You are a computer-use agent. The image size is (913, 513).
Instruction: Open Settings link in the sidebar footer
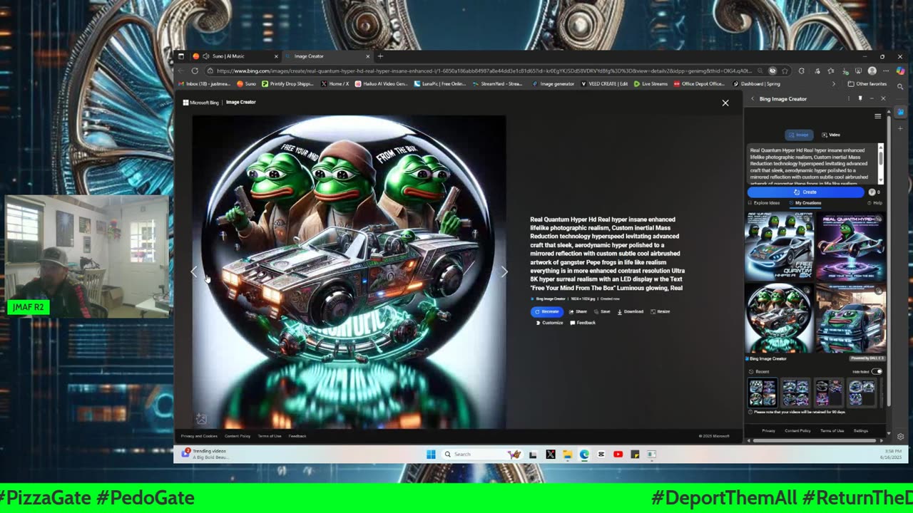pos(861,430)
